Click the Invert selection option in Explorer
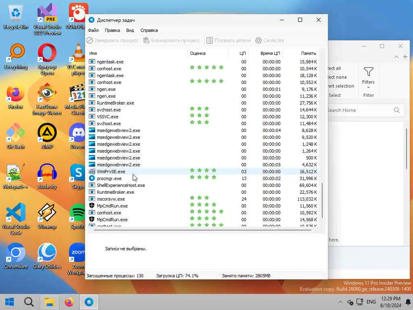Image resolution: width=413 pixels, height=310 pixels. tap(341, 86)
